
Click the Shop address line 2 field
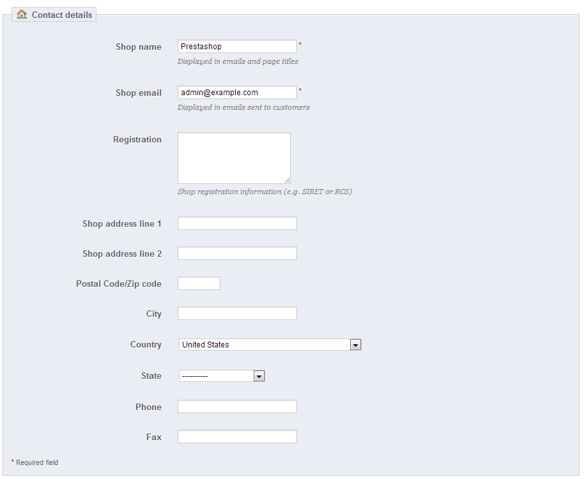[237, 254]
